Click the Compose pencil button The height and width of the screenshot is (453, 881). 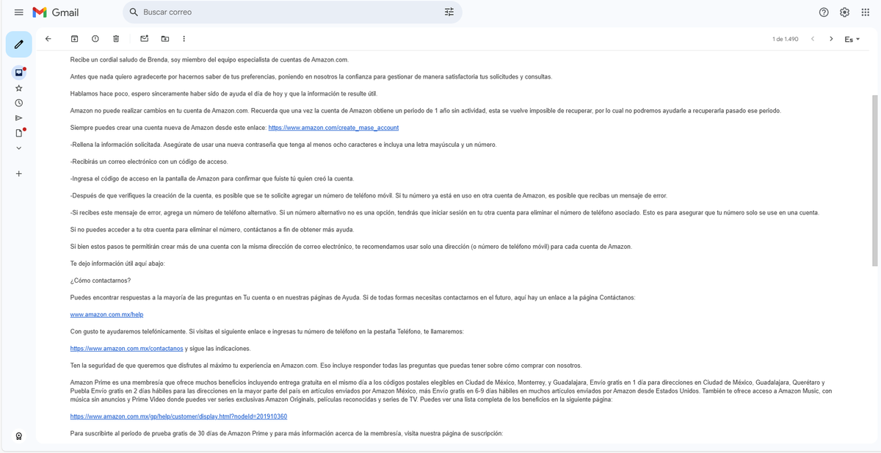(x=18, y=45)
